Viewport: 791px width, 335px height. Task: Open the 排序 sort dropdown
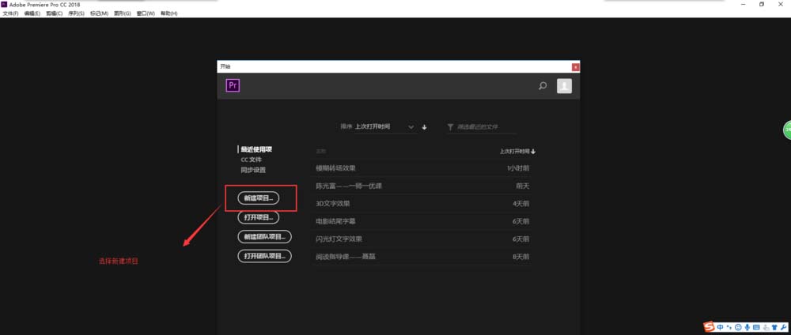[384, 127]
